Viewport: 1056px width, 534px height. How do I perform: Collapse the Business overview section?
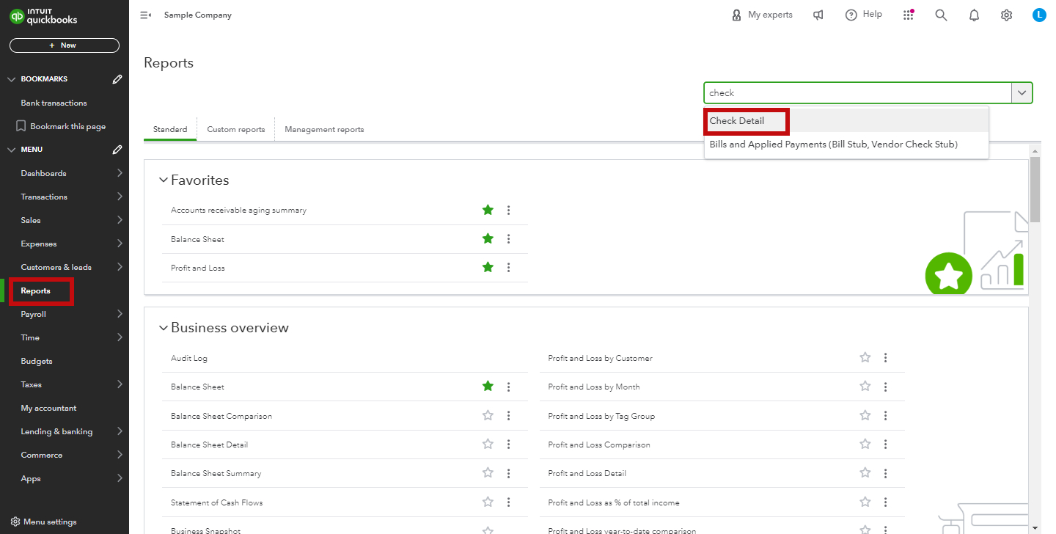click(164, 328)
